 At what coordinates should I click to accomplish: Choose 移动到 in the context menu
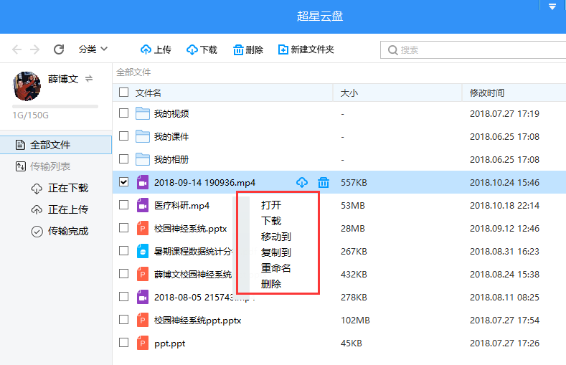(x=276, y=237)
